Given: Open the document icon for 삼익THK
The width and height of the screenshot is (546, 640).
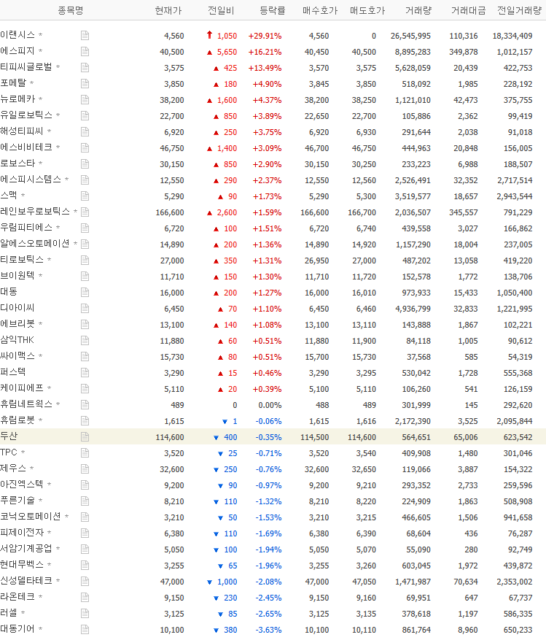Looking at the screenshot, I should click(85, 340).
